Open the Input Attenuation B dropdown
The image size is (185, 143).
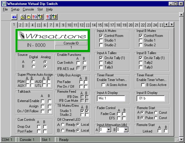[x=126, y=130]
